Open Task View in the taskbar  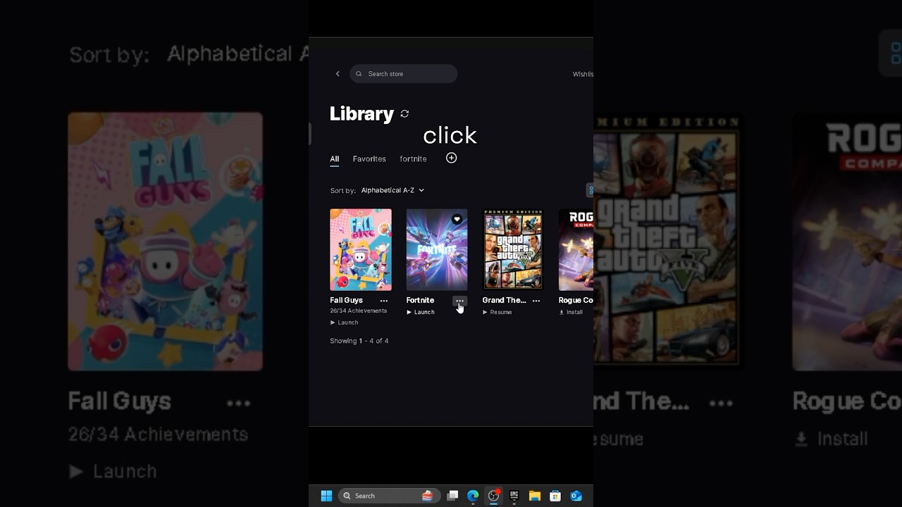pos(453,496)
